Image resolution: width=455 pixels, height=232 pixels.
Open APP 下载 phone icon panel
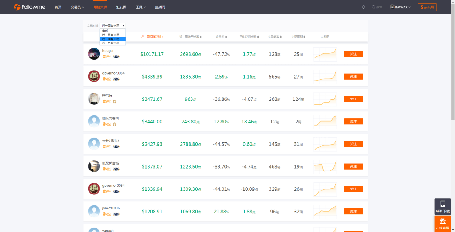442,207
